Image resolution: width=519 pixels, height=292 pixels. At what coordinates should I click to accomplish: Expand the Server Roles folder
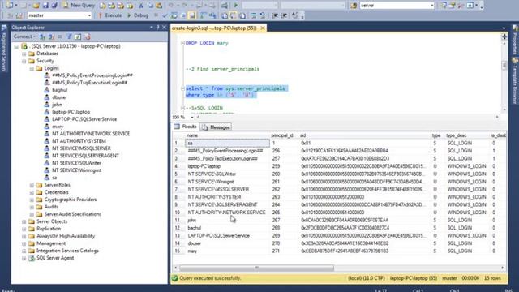point(32,185)
